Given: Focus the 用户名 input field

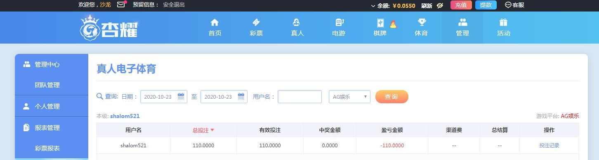Looking at the screenshot, I should tap(299, 97).
